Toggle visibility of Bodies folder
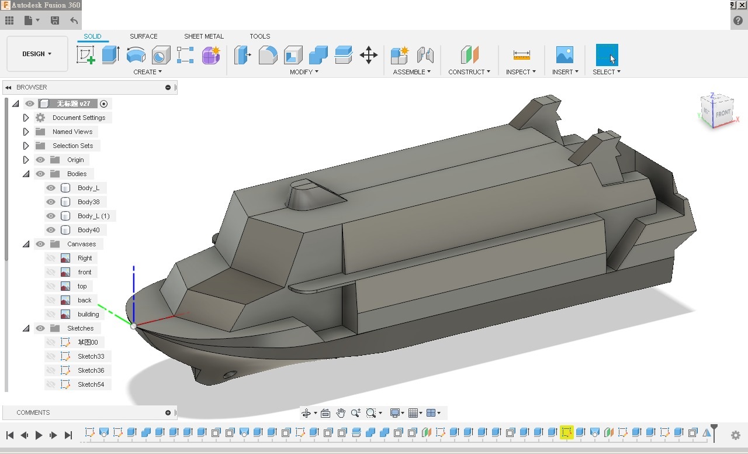 click(x=40, y=174)
